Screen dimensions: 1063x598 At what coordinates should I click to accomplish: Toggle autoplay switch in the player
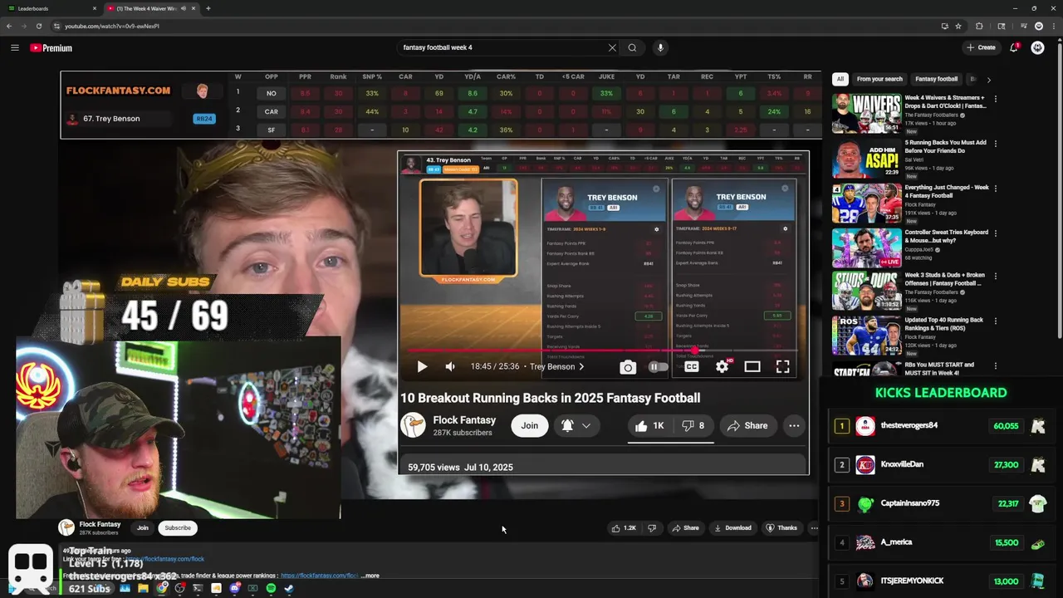coord(658,367)
